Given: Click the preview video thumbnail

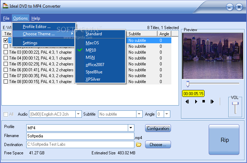Looking at the screenshot, I should [x=213, y=56].
